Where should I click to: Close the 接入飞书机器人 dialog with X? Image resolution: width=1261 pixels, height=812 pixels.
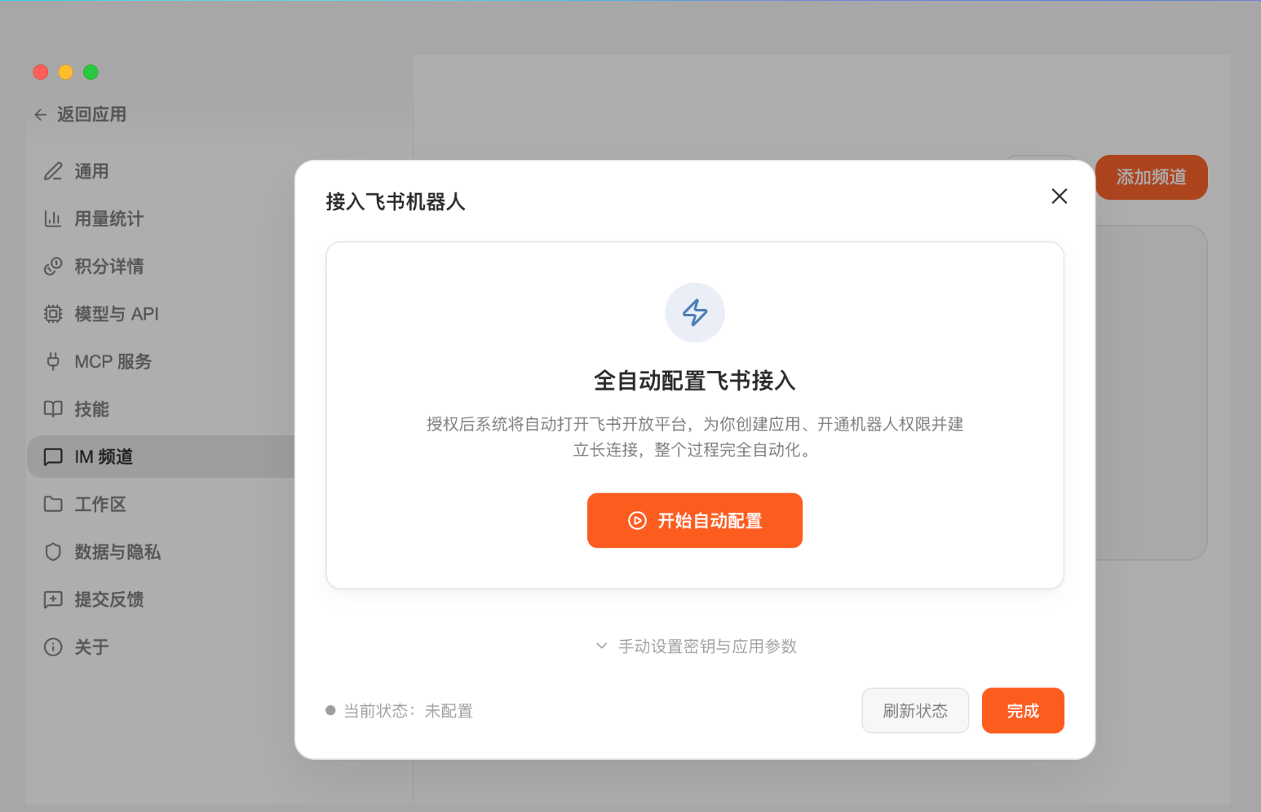point(1060,196)
